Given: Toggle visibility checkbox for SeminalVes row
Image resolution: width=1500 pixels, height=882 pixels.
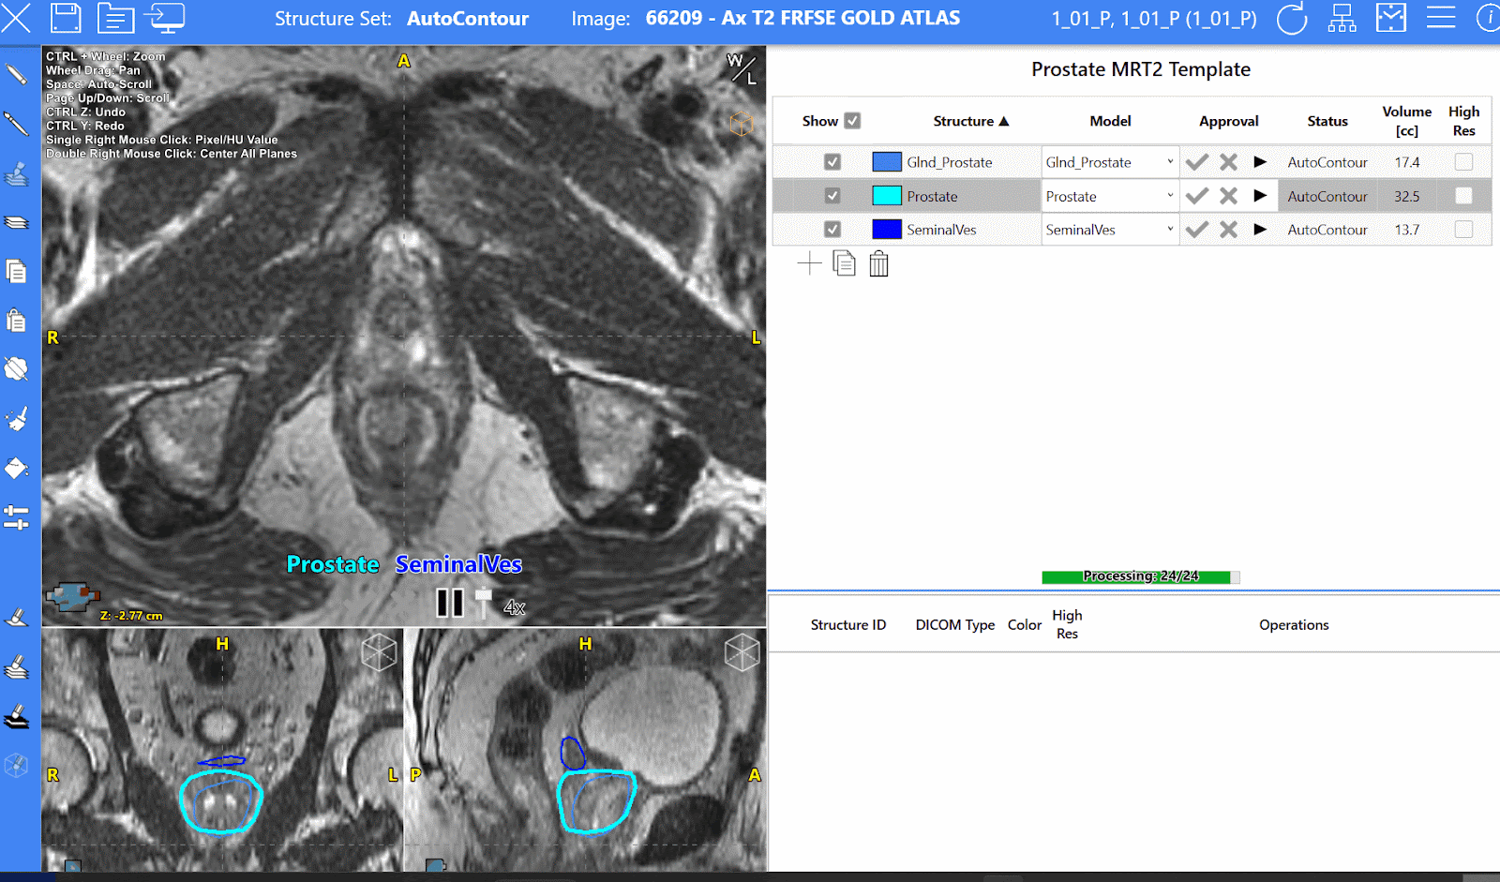Looking at the screenshot, I should click(832, 230).
